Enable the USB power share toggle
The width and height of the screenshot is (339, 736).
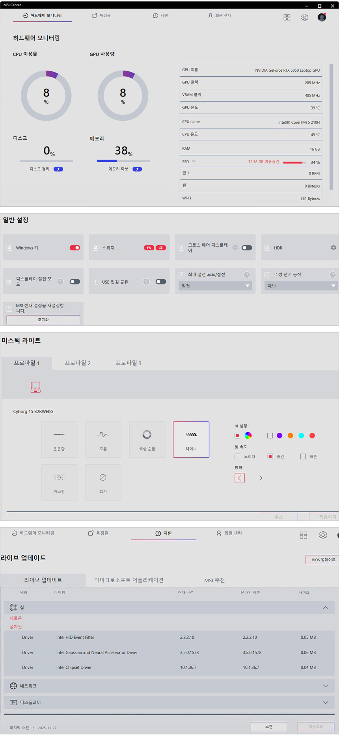(x=160, y=282)
